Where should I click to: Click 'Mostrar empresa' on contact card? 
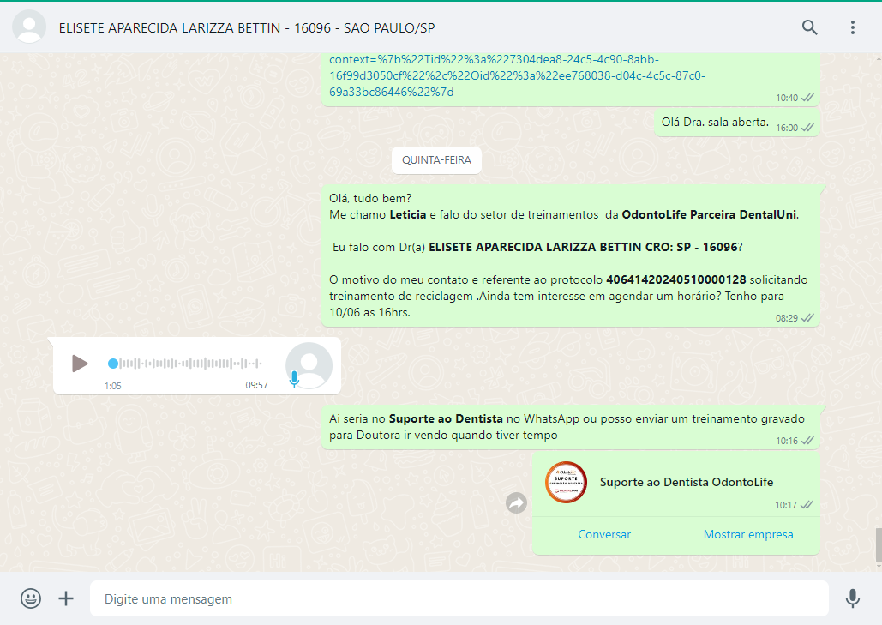[x=748, y=534]
